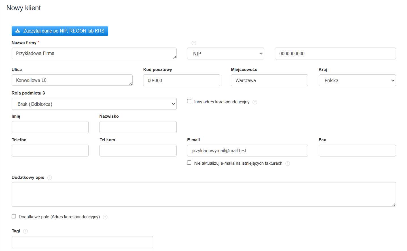
Task: Tick Nie aktualizuj e-maila na istniejących fakturach
Action: tap(189, 163)
